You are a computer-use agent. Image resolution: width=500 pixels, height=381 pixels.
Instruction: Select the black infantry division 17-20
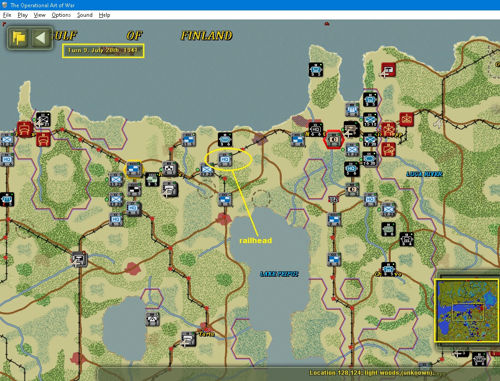370,140
